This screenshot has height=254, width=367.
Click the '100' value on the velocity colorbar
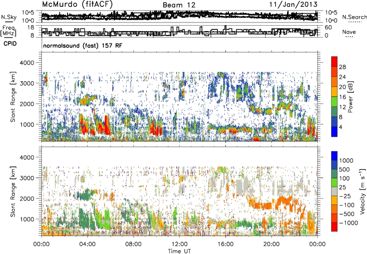point(345,178)
